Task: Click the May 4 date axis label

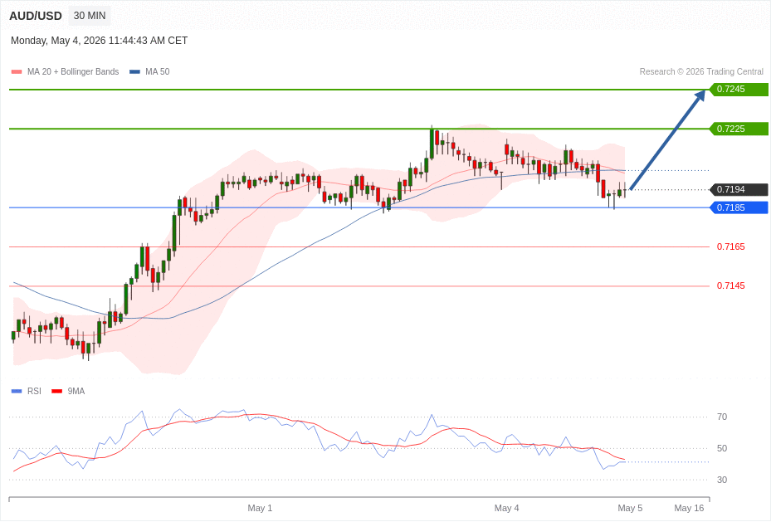Action: tap(506, 508)
